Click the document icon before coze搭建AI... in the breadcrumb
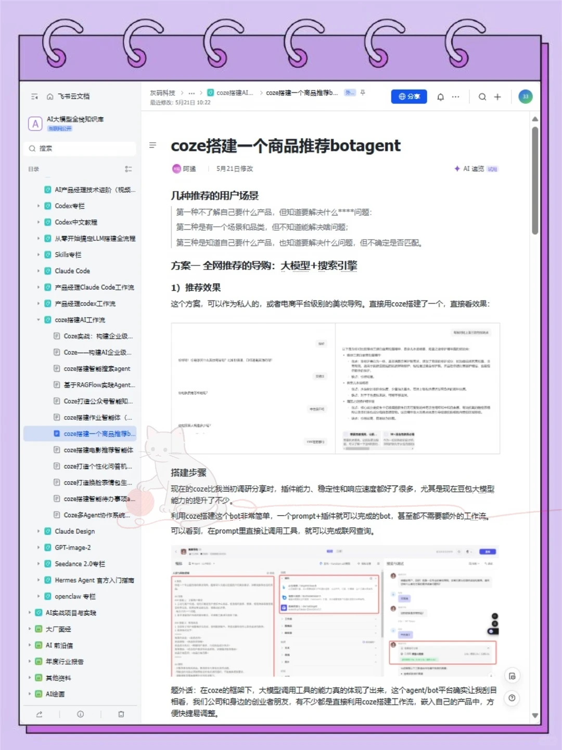 click(210, 93)
